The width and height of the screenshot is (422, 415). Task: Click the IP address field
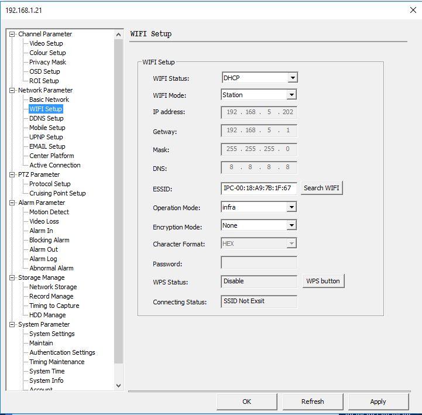[x=259, y=112]
